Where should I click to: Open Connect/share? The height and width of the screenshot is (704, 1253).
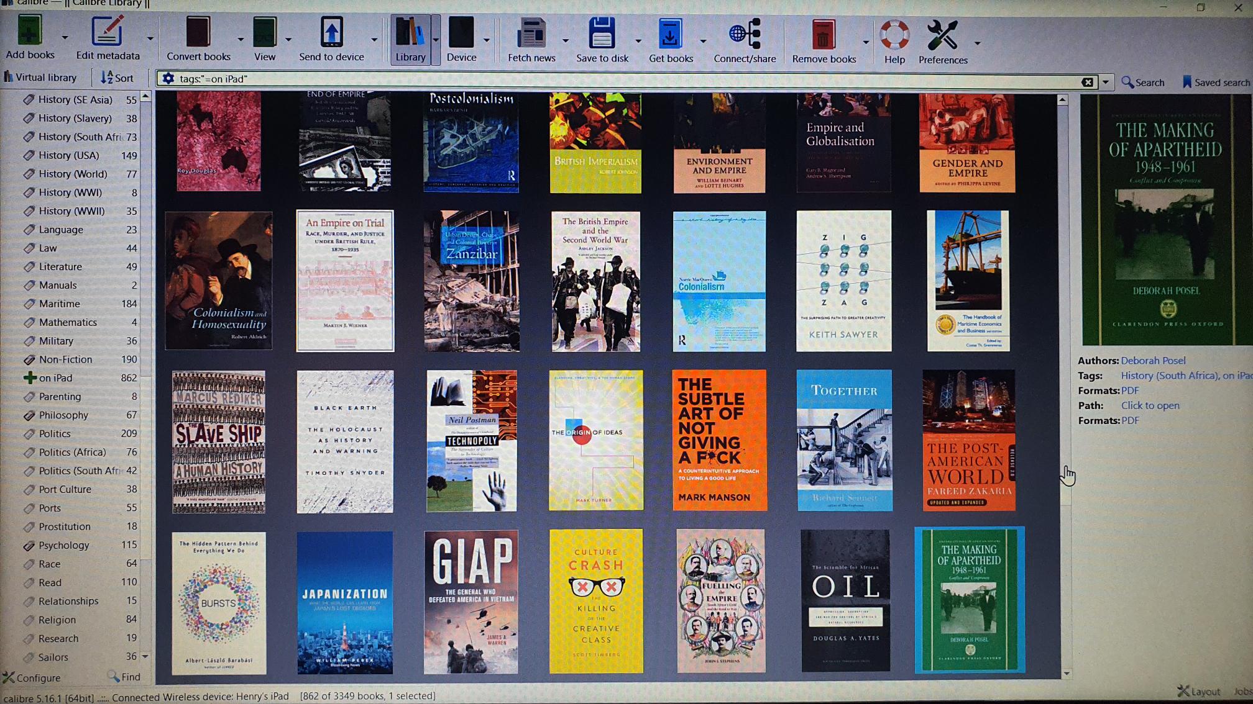pyautogui.click(x=744, y=34)
